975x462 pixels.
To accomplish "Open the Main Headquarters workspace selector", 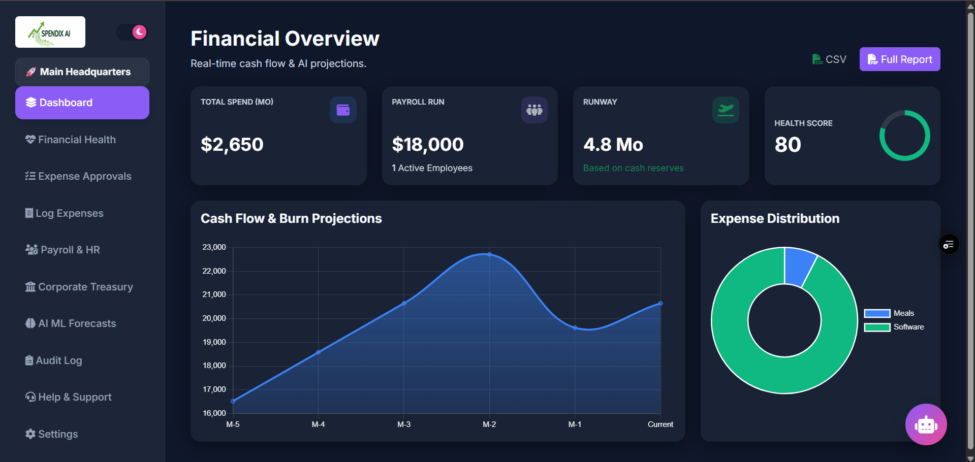I will click(82, 72).
